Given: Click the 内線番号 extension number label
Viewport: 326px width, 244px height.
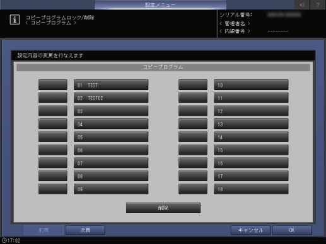Looking at the screenshot, I should (x=235, y=31).
